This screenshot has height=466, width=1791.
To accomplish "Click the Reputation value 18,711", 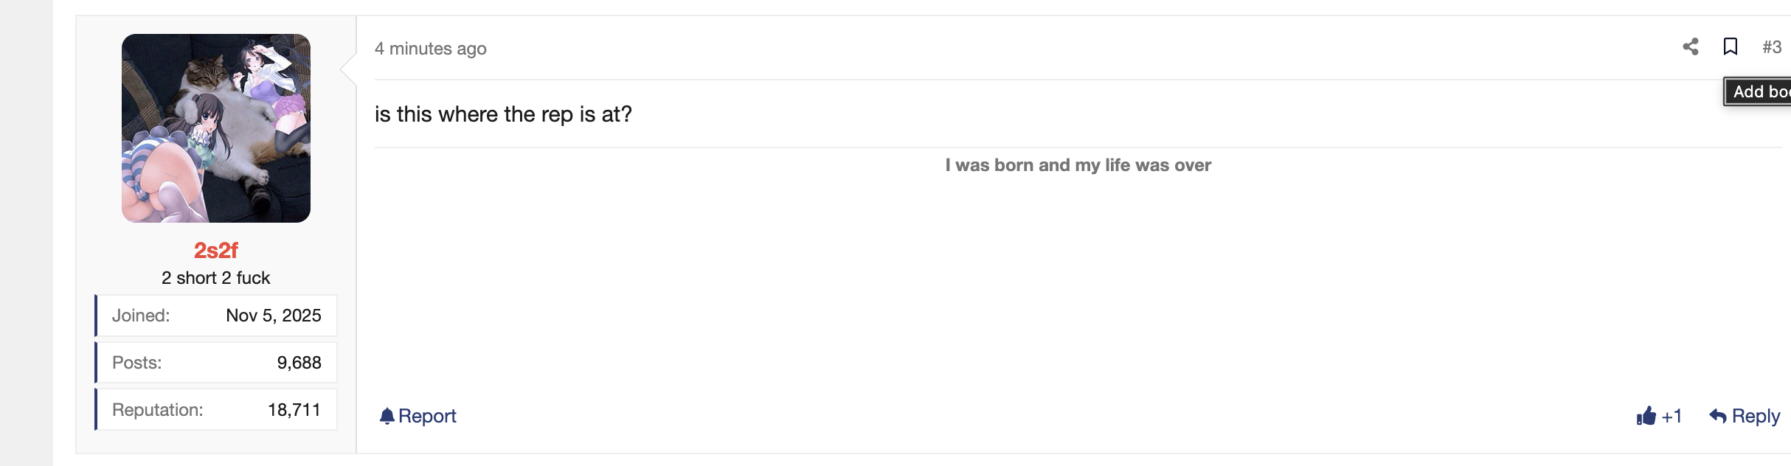I will [294, 410].
